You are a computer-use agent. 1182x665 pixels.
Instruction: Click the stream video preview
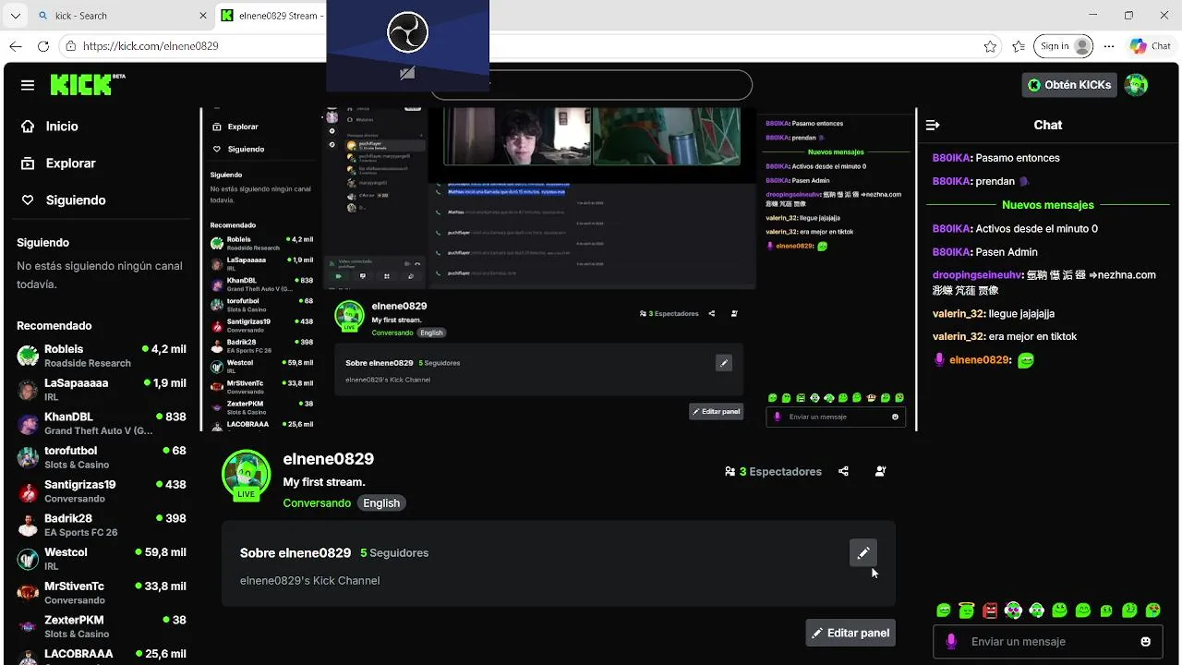(560, 268)
